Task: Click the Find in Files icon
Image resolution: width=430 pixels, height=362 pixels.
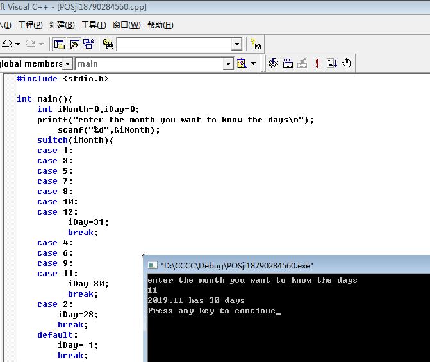Action: [108, 44]
